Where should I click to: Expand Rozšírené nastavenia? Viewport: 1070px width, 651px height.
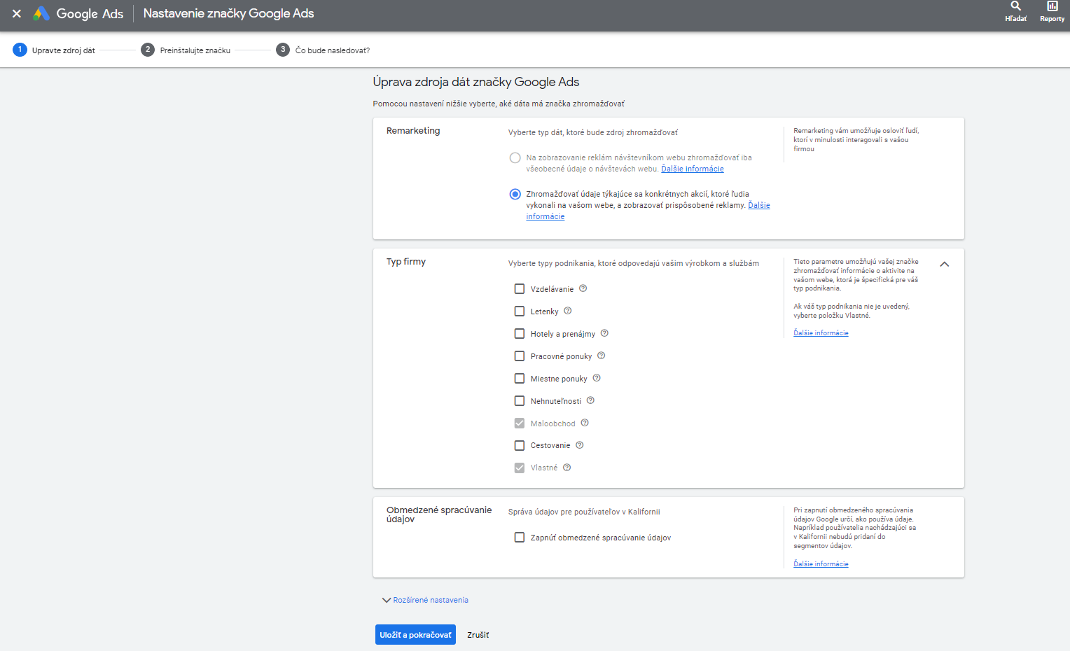point(425,600)
